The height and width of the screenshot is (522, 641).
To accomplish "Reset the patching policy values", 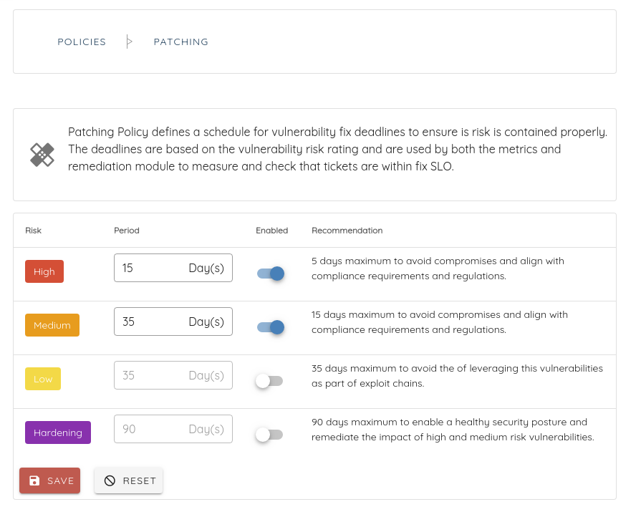I will (129, 480).
